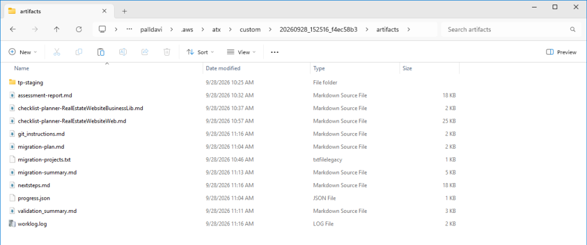Click txtfilelegacy type cell
The image size is (587, 245).
click(x=327, y=160)
